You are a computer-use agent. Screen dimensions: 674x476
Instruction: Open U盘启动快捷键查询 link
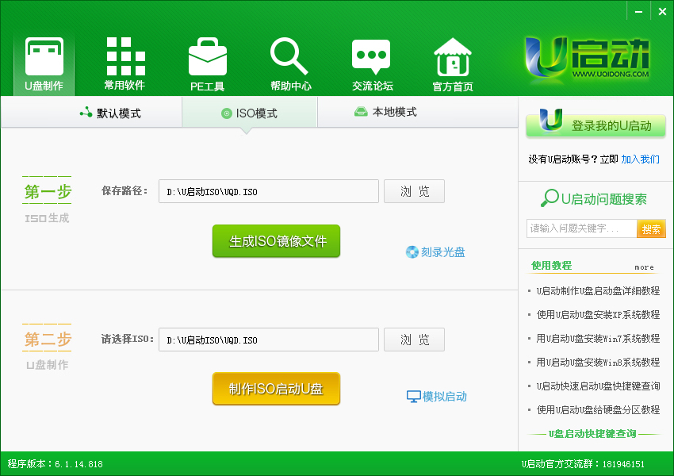[592, 434]
